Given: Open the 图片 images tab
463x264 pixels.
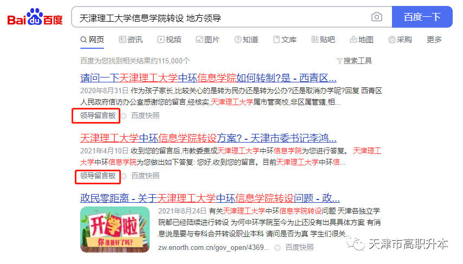Looking at the screenshot, I should [x=208, y=40].
